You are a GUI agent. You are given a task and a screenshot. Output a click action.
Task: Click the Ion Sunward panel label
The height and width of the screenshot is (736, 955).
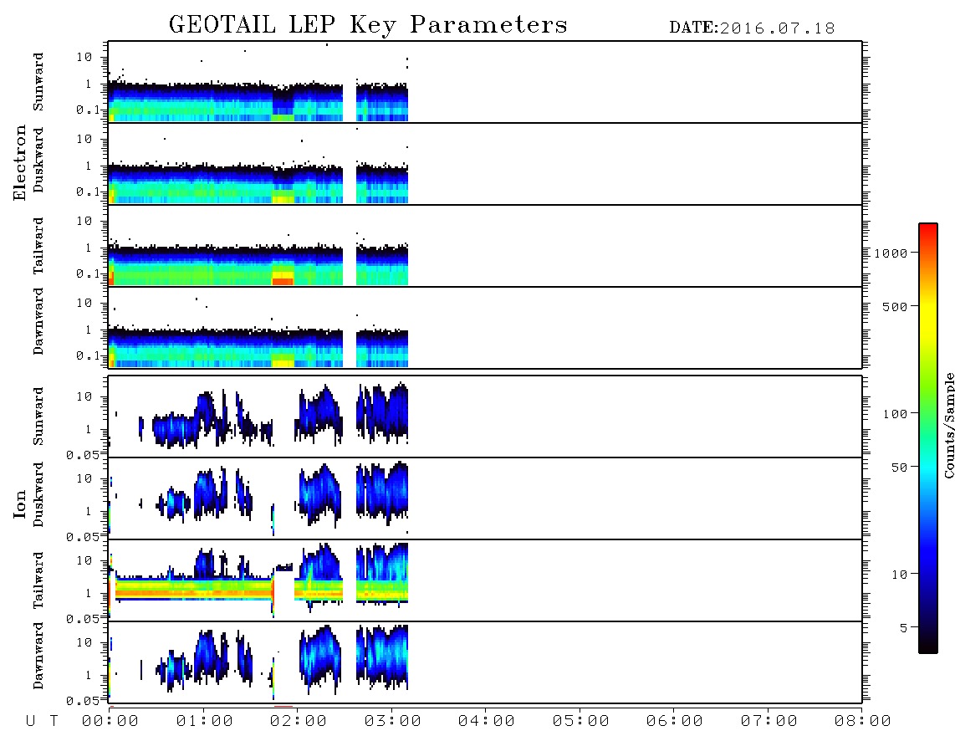[x=38, y=417]
